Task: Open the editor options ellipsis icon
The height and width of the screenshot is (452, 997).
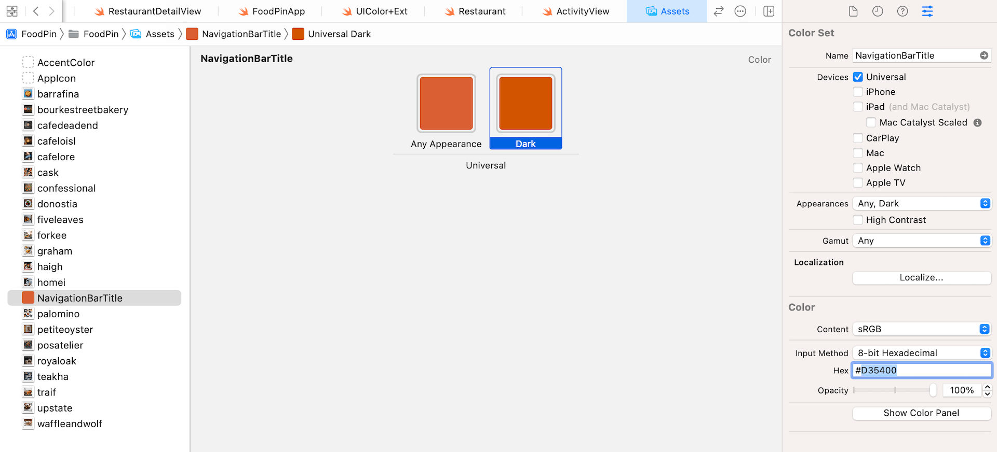Action: coord(740,11)
